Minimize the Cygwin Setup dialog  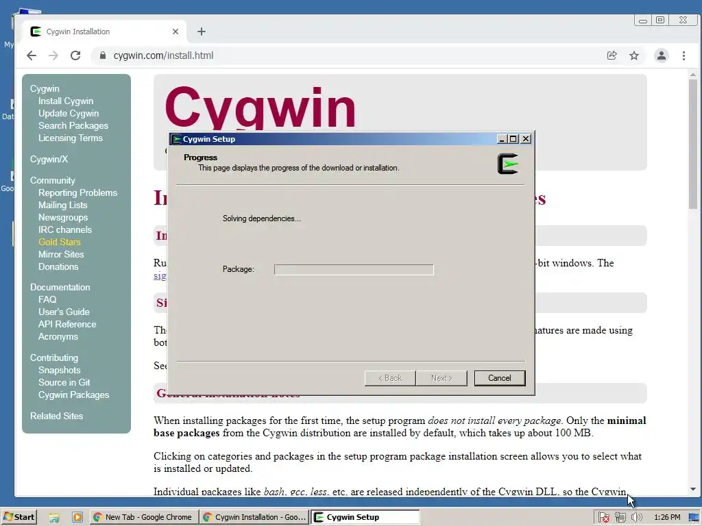point(501,139)
